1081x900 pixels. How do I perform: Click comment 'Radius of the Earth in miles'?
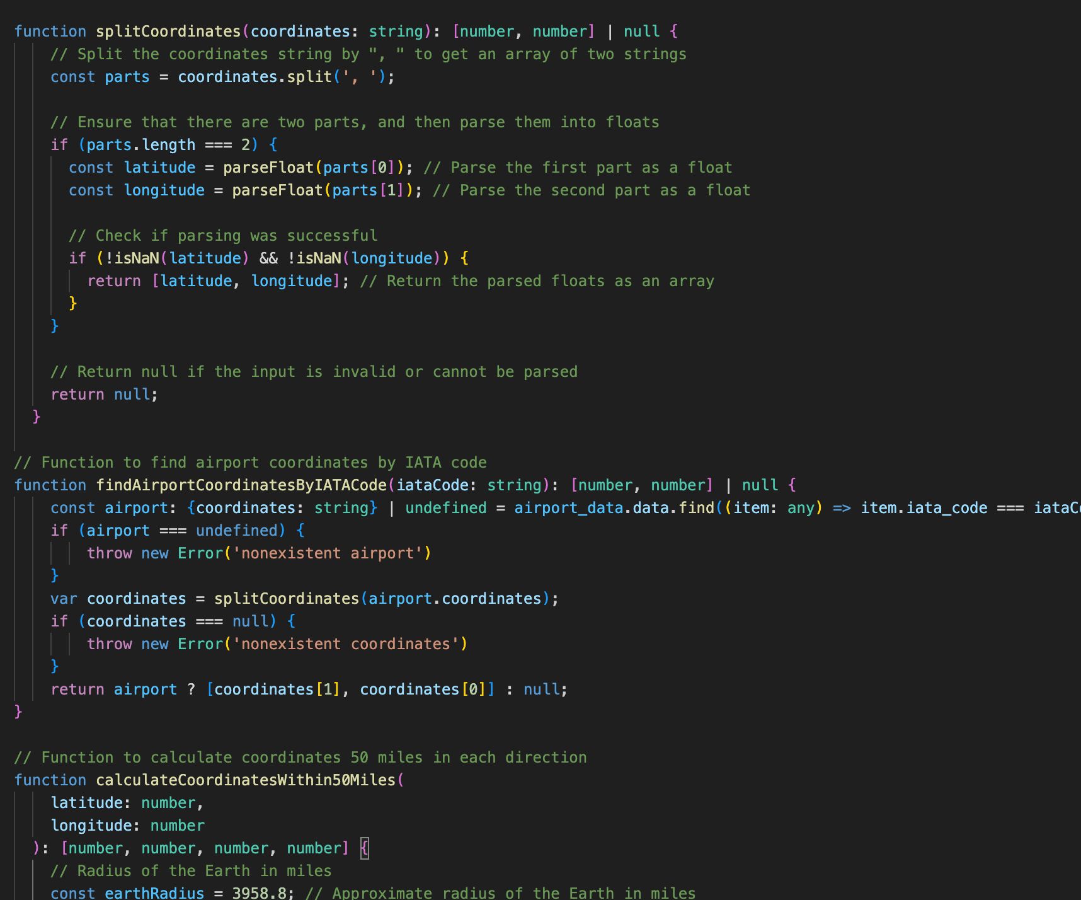point(191,871)
